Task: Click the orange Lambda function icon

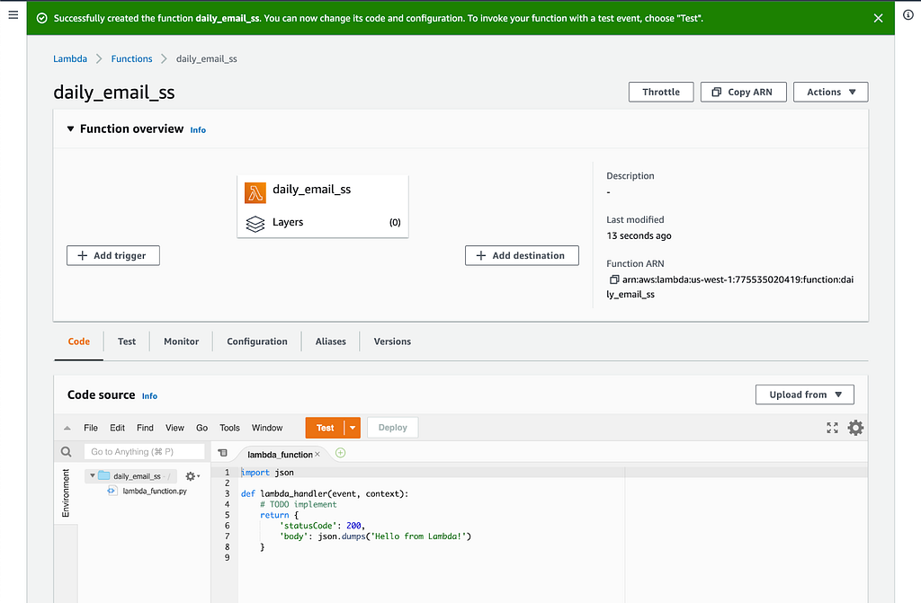Action: pyautogui.click(x=255, y=192)
